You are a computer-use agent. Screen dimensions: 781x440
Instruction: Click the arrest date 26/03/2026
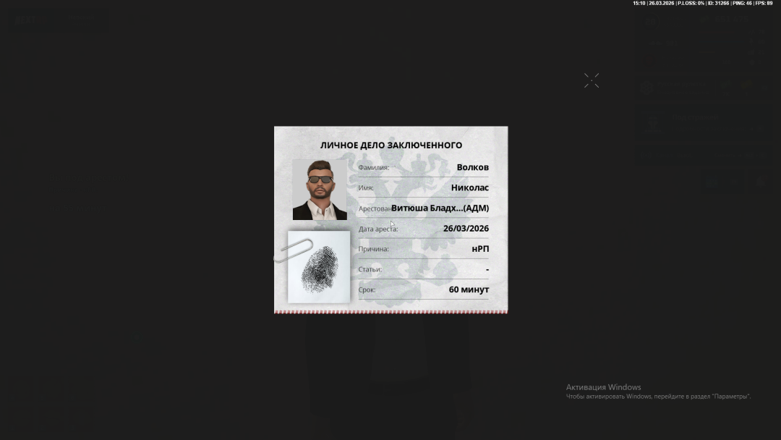(x=466, y=229)
